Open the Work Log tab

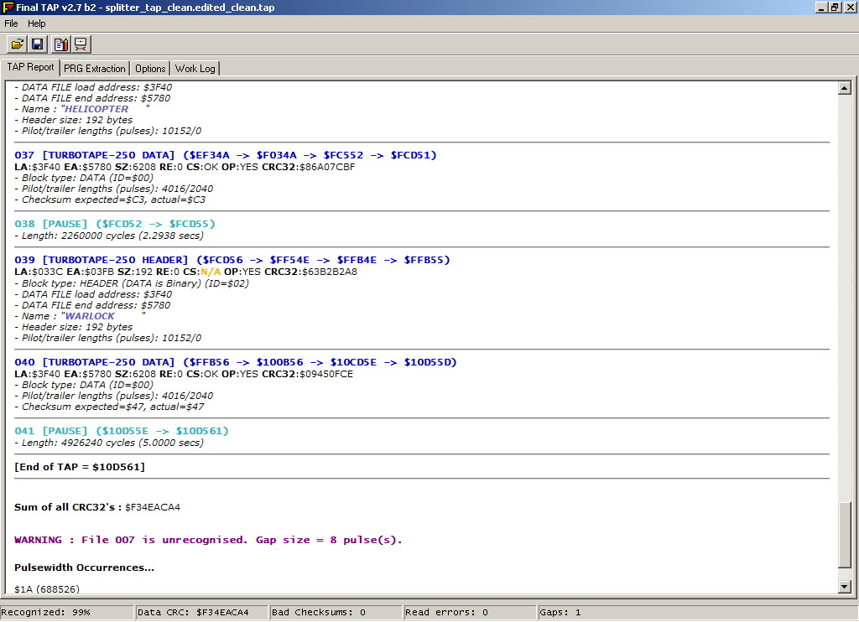[195, 69]
